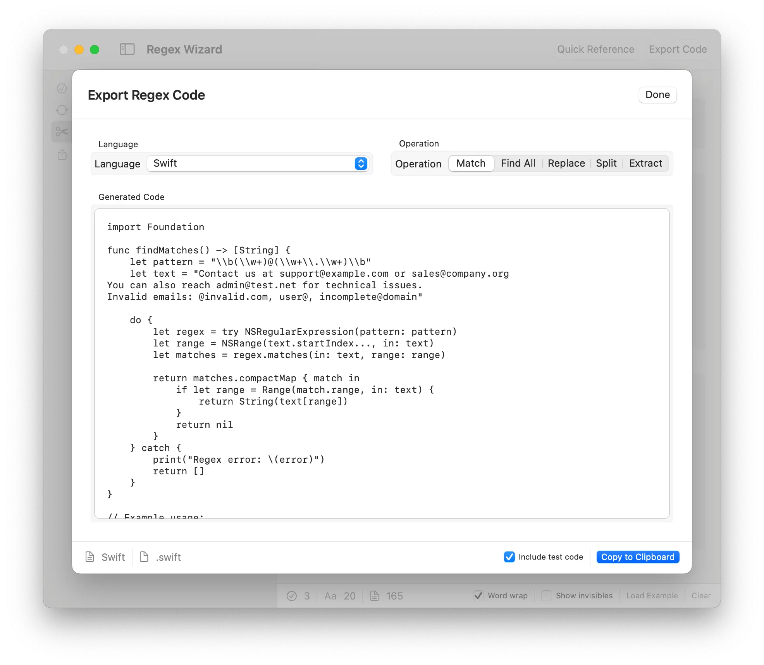Toggle the Word wrap checkbox
The height and width of the screenshot is (665, 764).
click(478, 595)
